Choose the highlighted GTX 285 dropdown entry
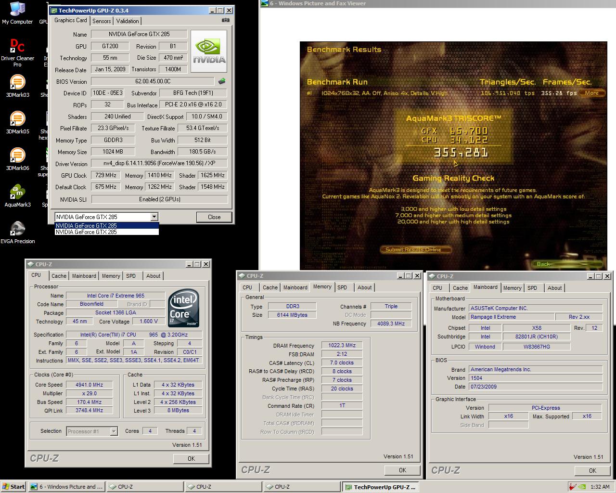 pyautogui.click(x=107, y=225)
